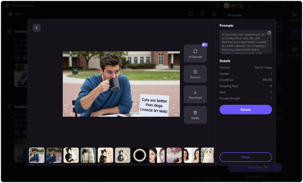Click the purple Remix button
Image resolution: width=303 pixels, height=183 pixels.
point(245,109)
